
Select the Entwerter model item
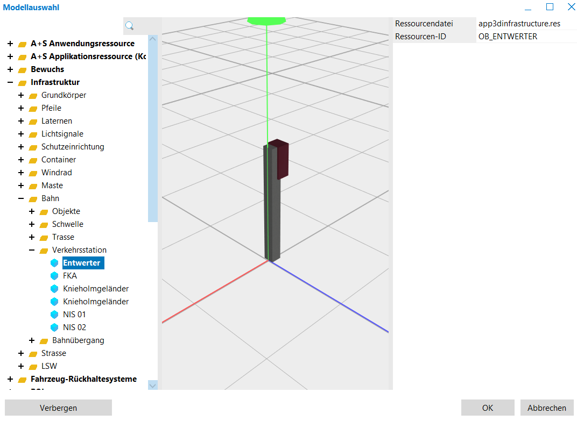point(82,263)
